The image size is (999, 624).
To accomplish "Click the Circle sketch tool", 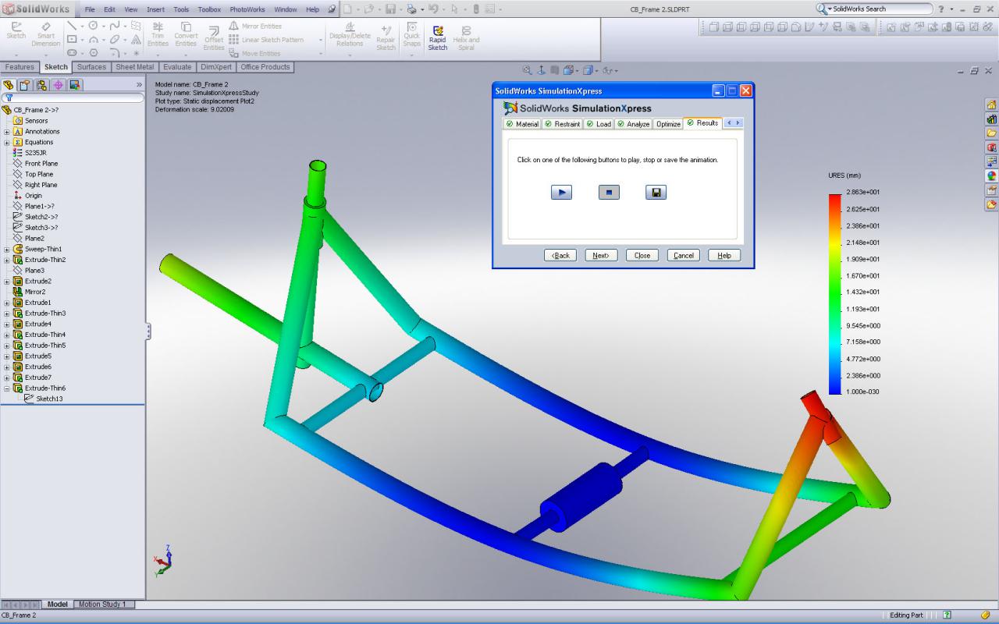I will [93, 26].
